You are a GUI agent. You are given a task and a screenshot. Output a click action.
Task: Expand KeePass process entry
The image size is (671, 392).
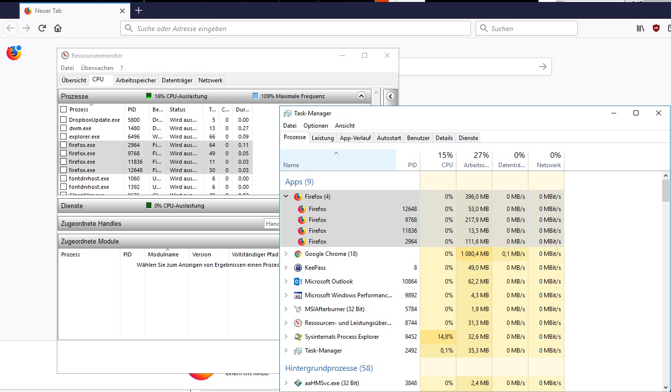[286, 268]
